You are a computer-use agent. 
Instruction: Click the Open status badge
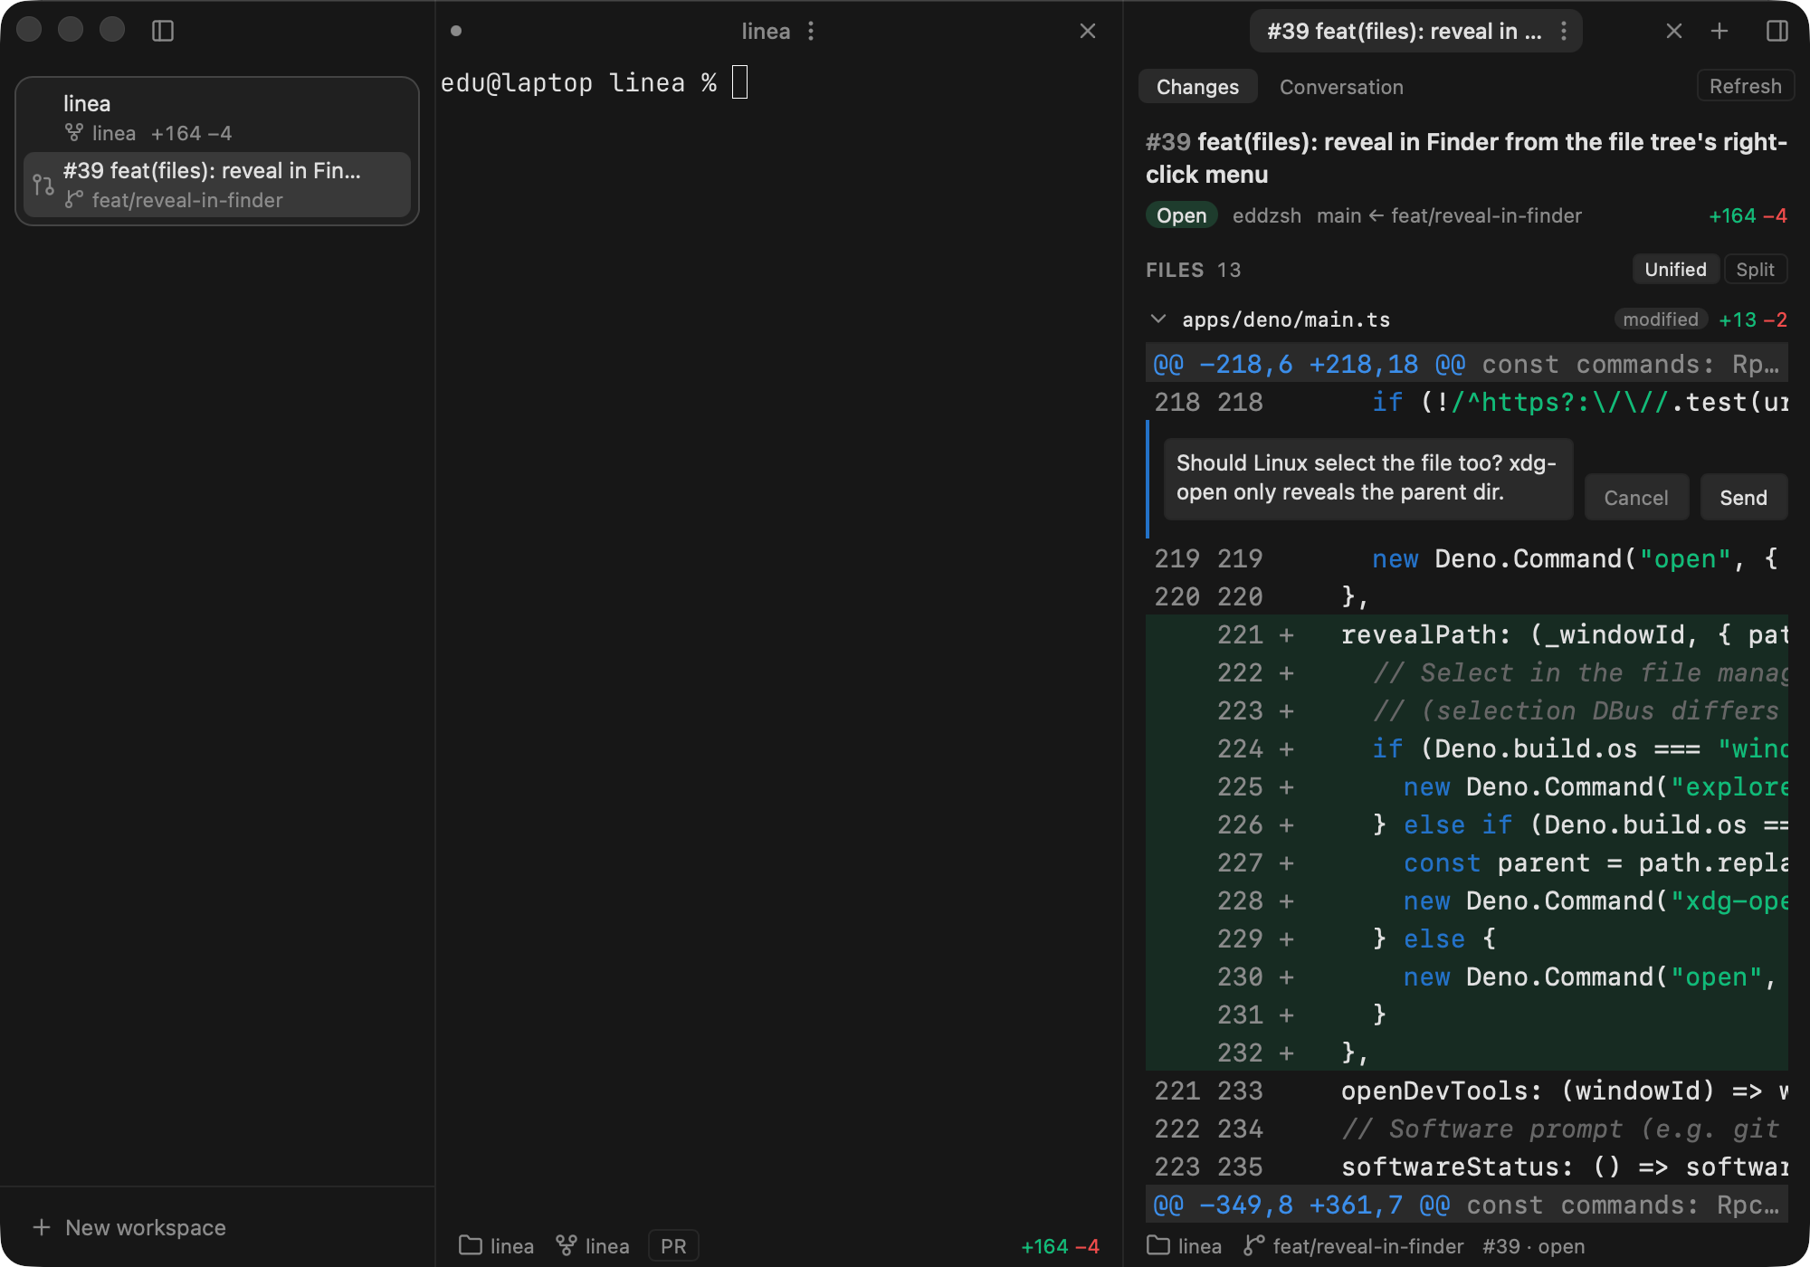click(x=1181, y=215)
